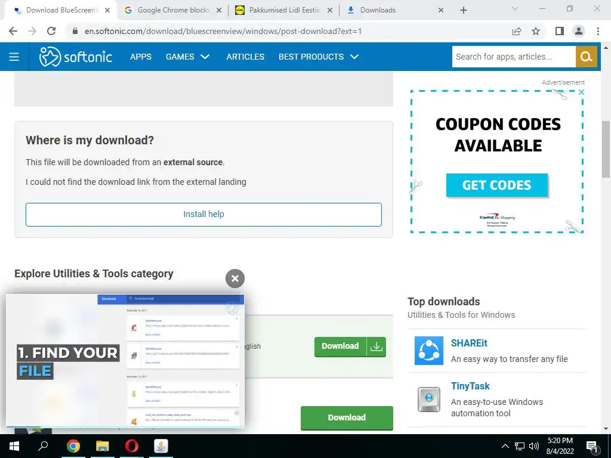Screen dimensions: 611x458
Task: Switch to Google Chrome blocks tab
Action: (x=174, y=10)
